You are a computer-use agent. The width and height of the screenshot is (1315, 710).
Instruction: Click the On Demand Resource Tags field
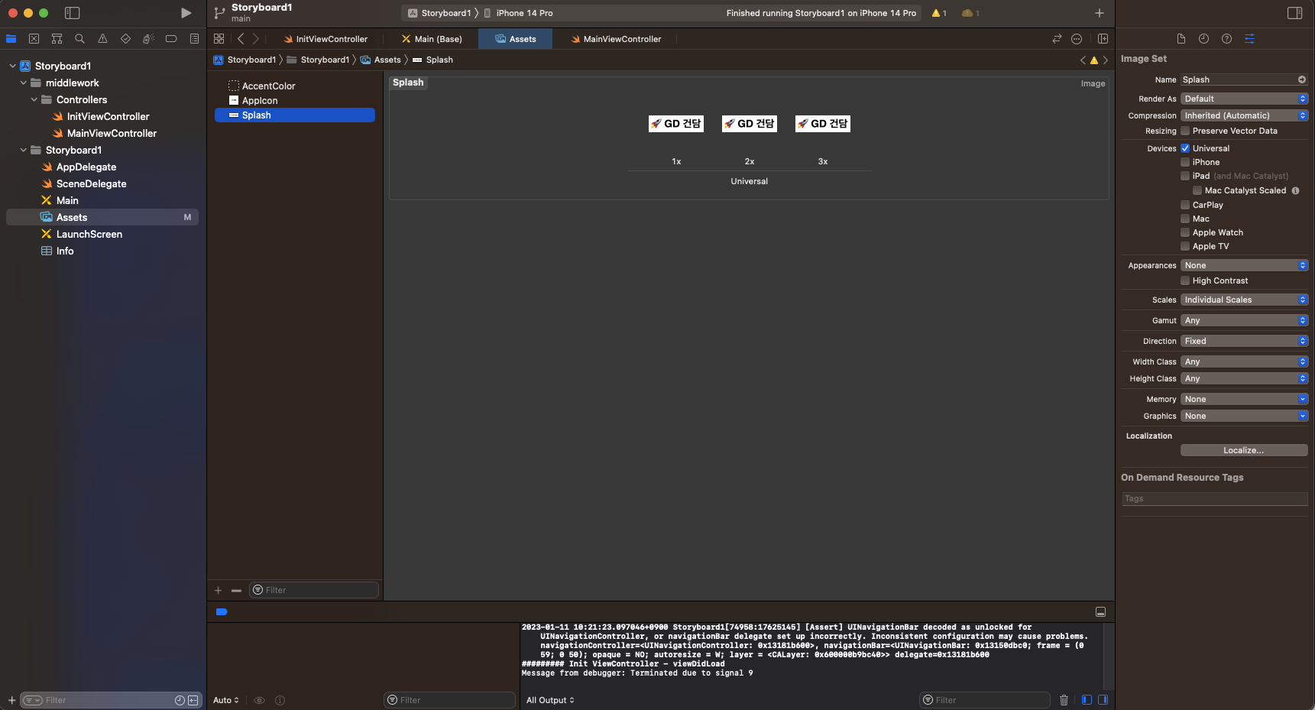tap(1215, 499)
